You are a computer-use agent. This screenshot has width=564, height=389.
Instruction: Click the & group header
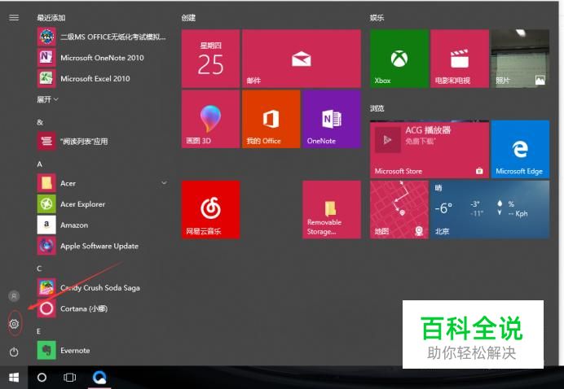tap(40, 122)
